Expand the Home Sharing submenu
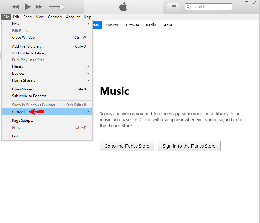The width and height of the screenshot is (260, 223). [47, 80]
